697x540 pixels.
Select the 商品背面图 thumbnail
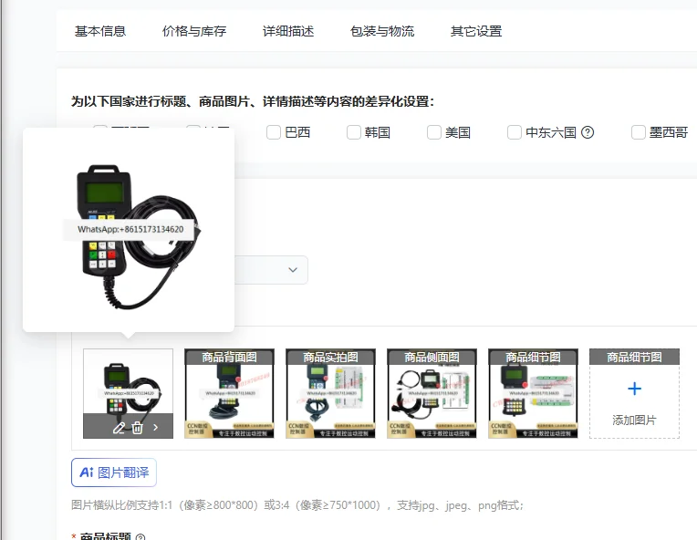[229, 393]
